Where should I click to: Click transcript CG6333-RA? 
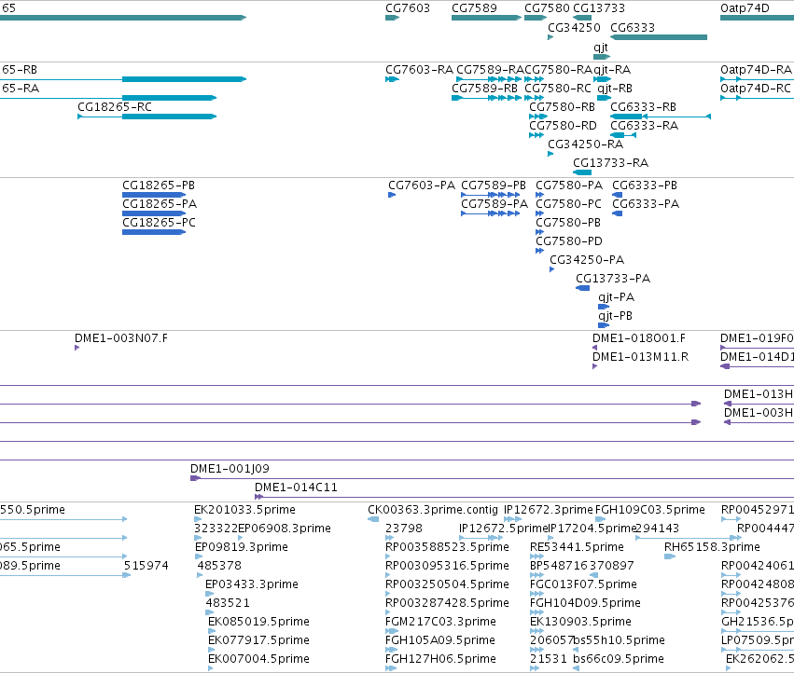644,126
